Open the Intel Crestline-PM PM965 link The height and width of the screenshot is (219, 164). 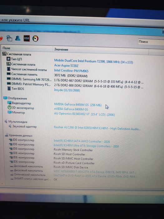pos(71,70)
